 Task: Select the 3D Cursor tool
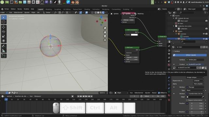coord(4,22)
